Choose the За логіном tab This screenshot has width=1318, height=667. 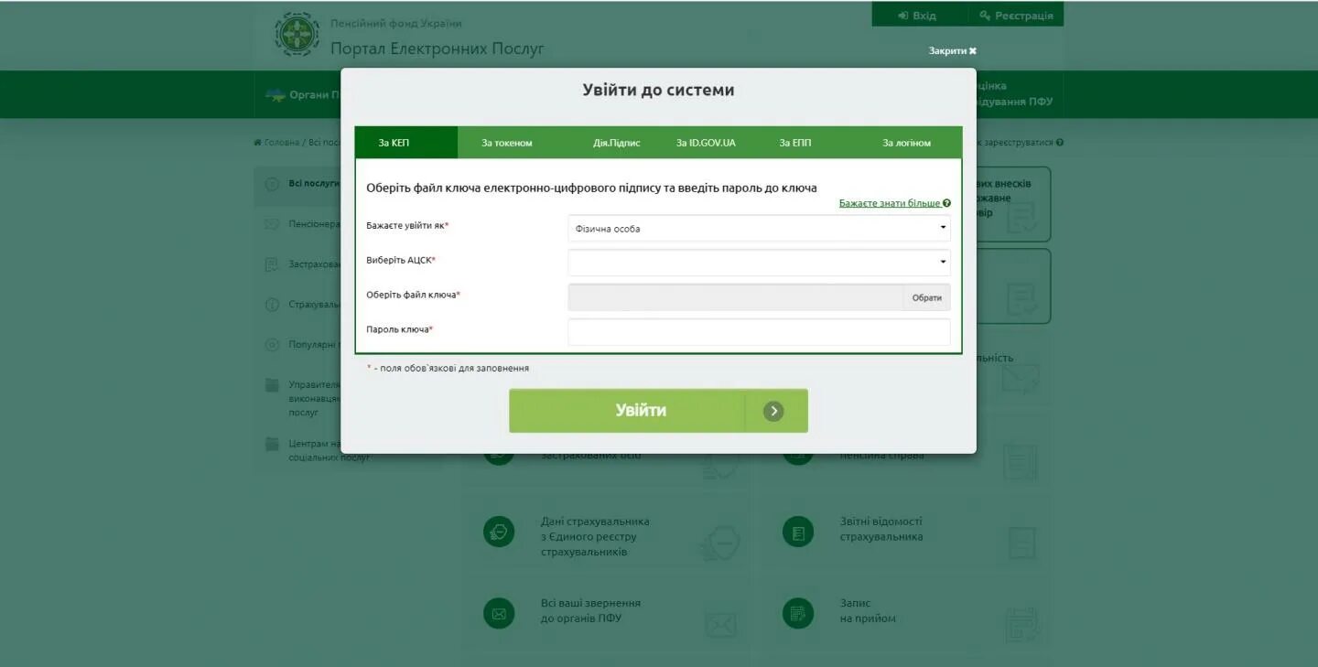coord(906,143)
